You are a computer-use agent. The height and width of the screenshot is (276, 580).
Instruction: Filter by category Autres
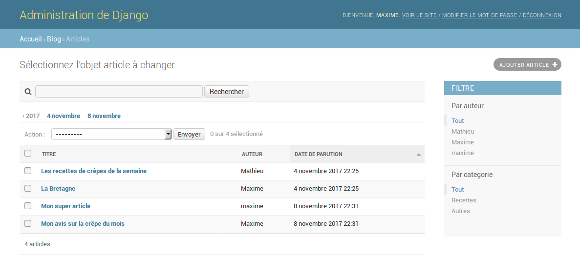[460, 211]
